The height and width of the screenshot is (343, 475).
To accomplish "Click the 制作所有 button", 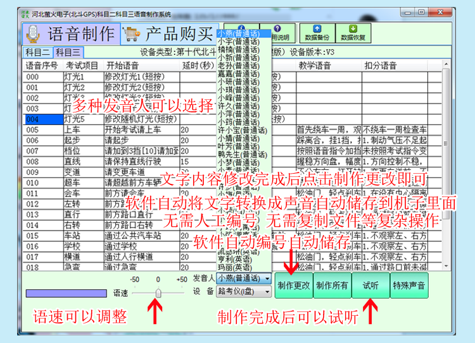I will [331, 285].
